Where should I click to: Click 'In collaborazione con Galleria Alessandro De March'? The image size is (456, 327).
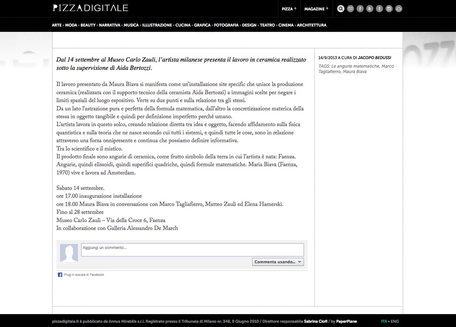117,228
